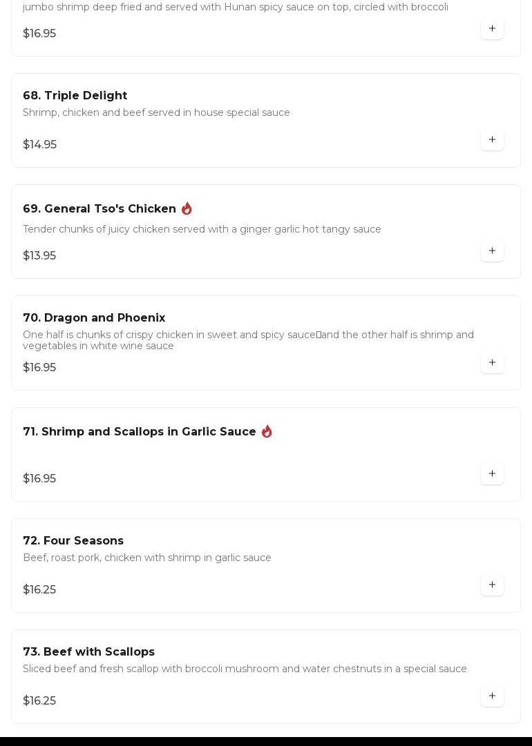The width and height of the screenshot is (532, 746).
Task: Add Shrimp and Scallops in Garlic Sauce
Action: (x=492, y=473)
